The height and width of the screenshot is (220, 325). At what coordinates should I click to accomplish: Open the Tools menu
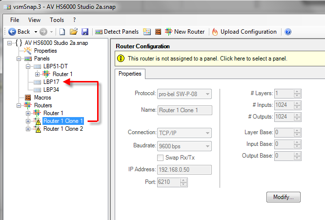tap(57, 20)
